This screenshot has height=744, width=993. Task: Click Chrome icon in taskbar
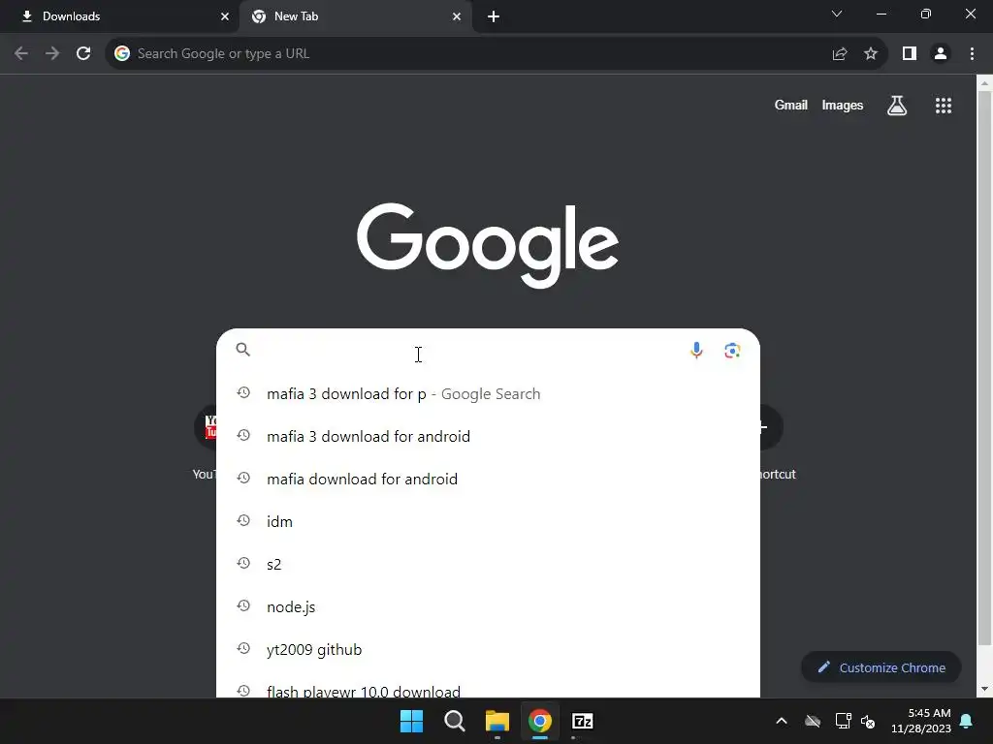pyautogui.click(x=540, y=721)
